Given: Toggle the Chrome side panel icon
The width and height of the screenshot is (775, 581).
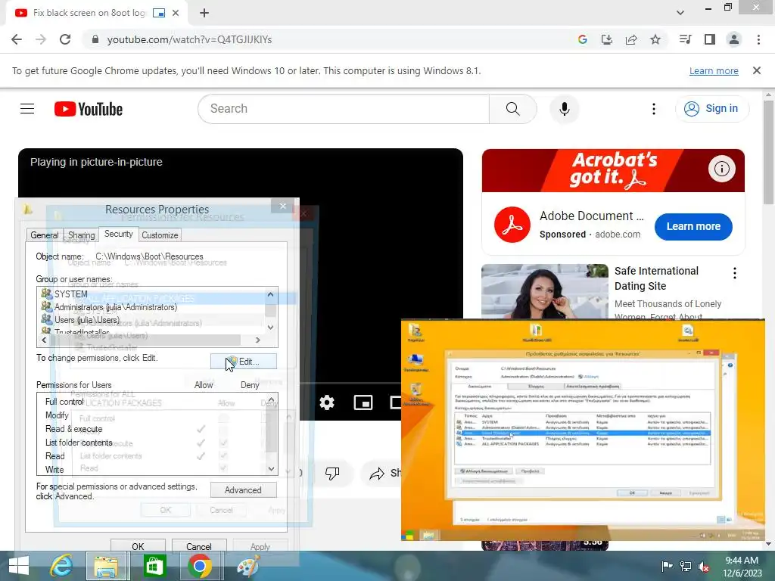Looking at the screenshot, I should coord(710,39).
